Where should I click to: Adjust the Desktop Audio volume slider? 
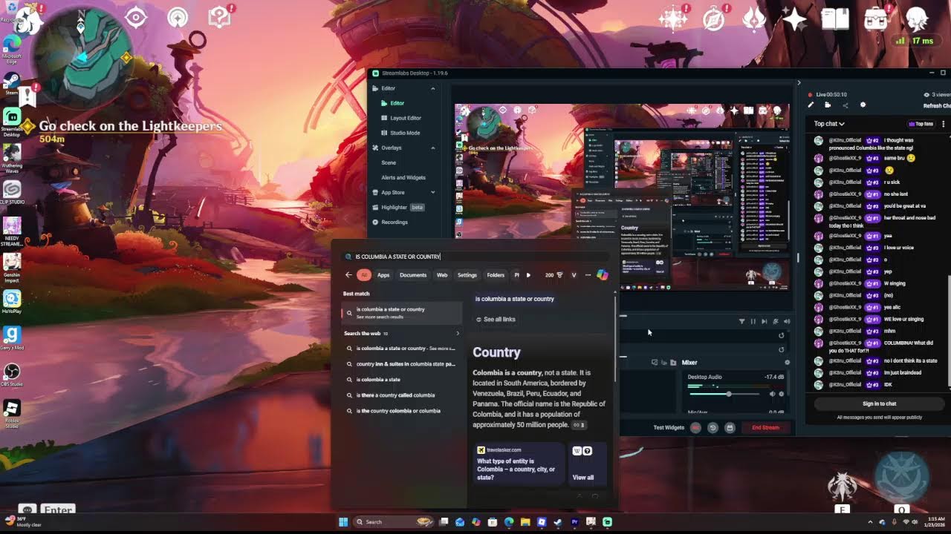pyautogui.click(x=728, y=394)
